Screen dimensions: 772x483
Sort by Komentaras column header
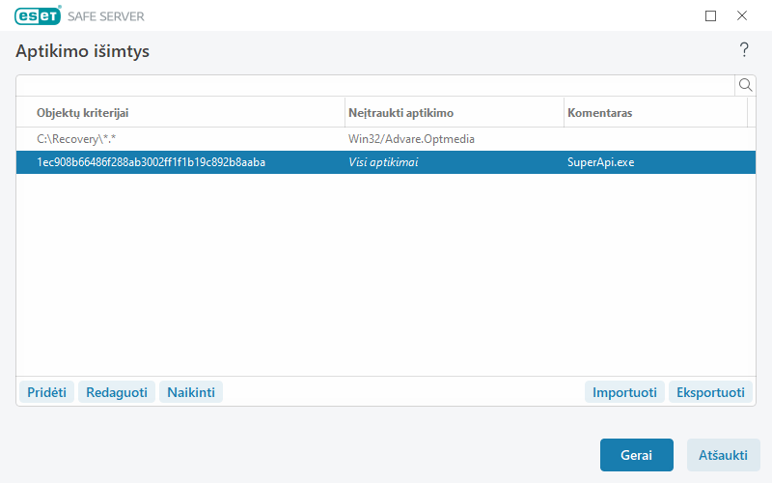pos(599,113)
